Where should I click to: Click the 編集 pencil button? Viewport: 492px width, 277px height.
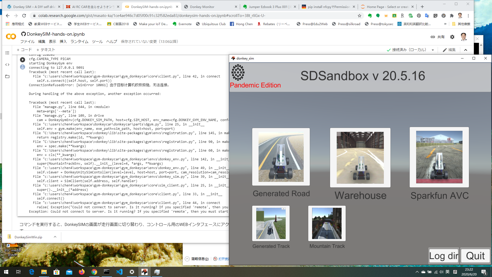[x=449, y=50]
